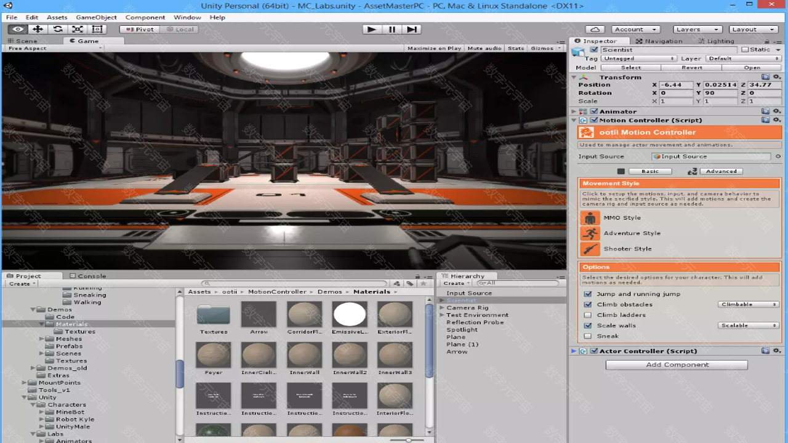The height and width of the screenshot is (443, 788).
Task: Open the Cloud services icon
Action: click(595, 29)
